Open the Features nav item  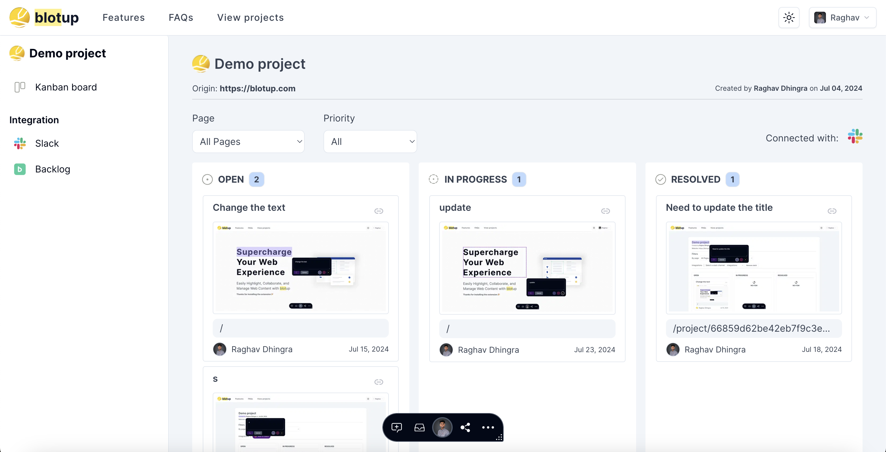pyautogui.click(x=123, y=18)
